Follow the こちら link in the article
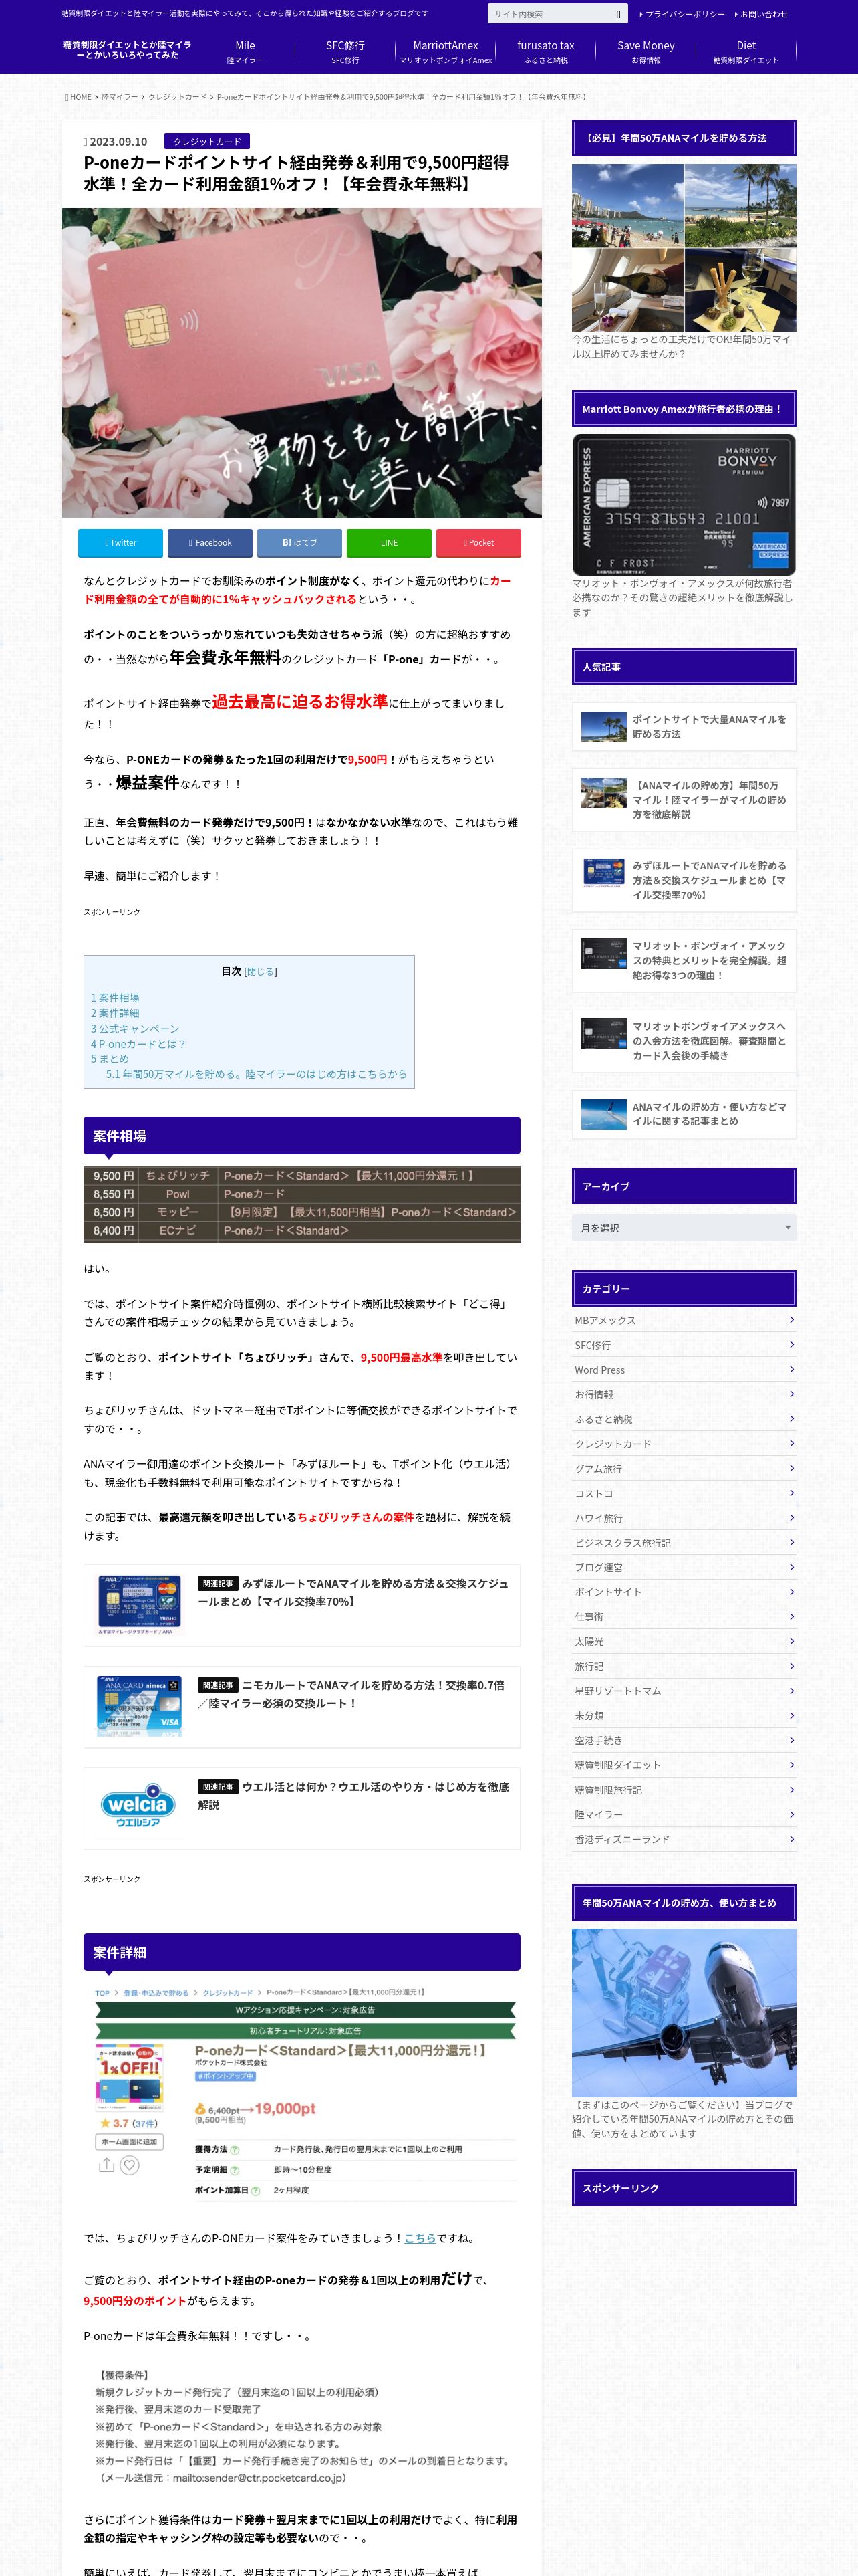This screenshot has height=2576, width=858. click(x=420, y=2238)
